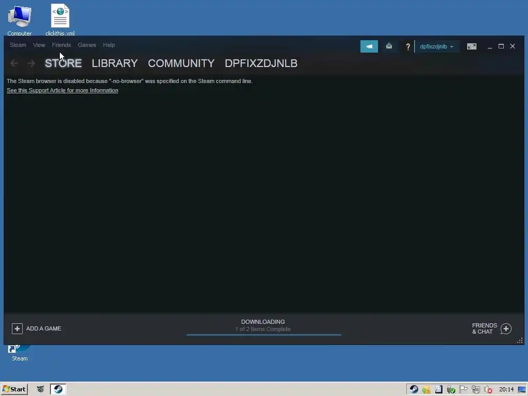The image size is (528, 396).
Task: Open the Steam menu
Action: [x=18, y=45]
